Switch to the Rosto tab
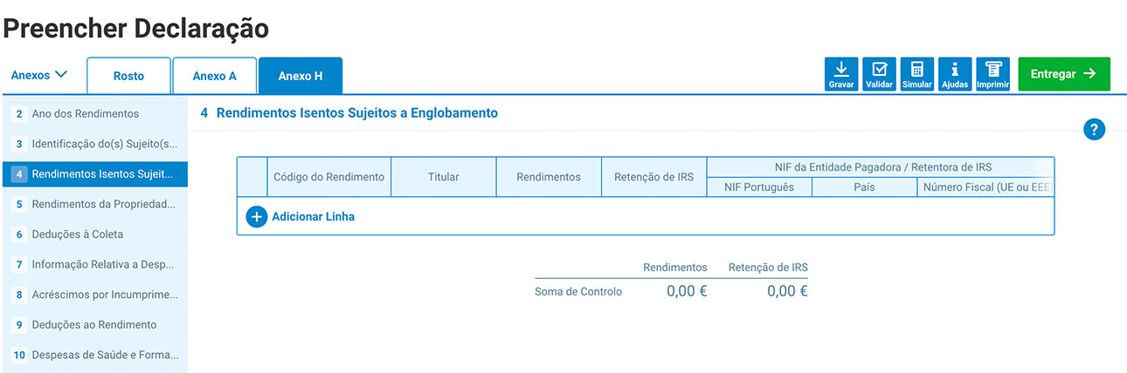The width and height of the screenshot is (1127, 373). click(128, 76)
